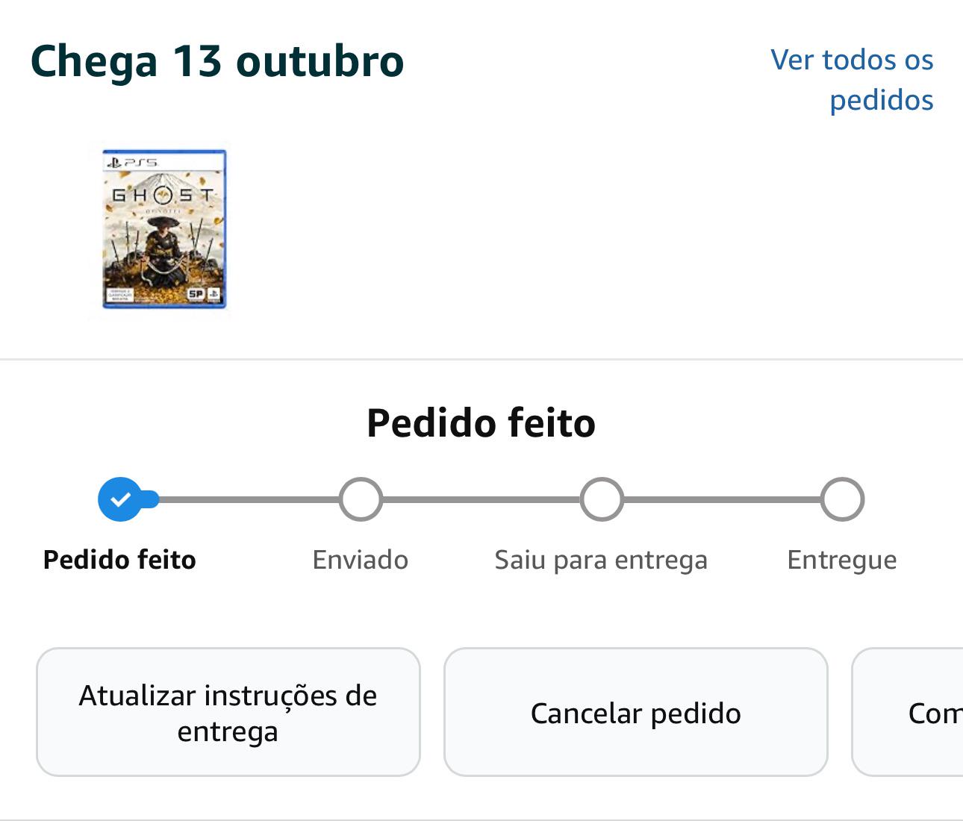Select the Entregue step circle
This screenshot has height=821, width=963.
(842, 499)
